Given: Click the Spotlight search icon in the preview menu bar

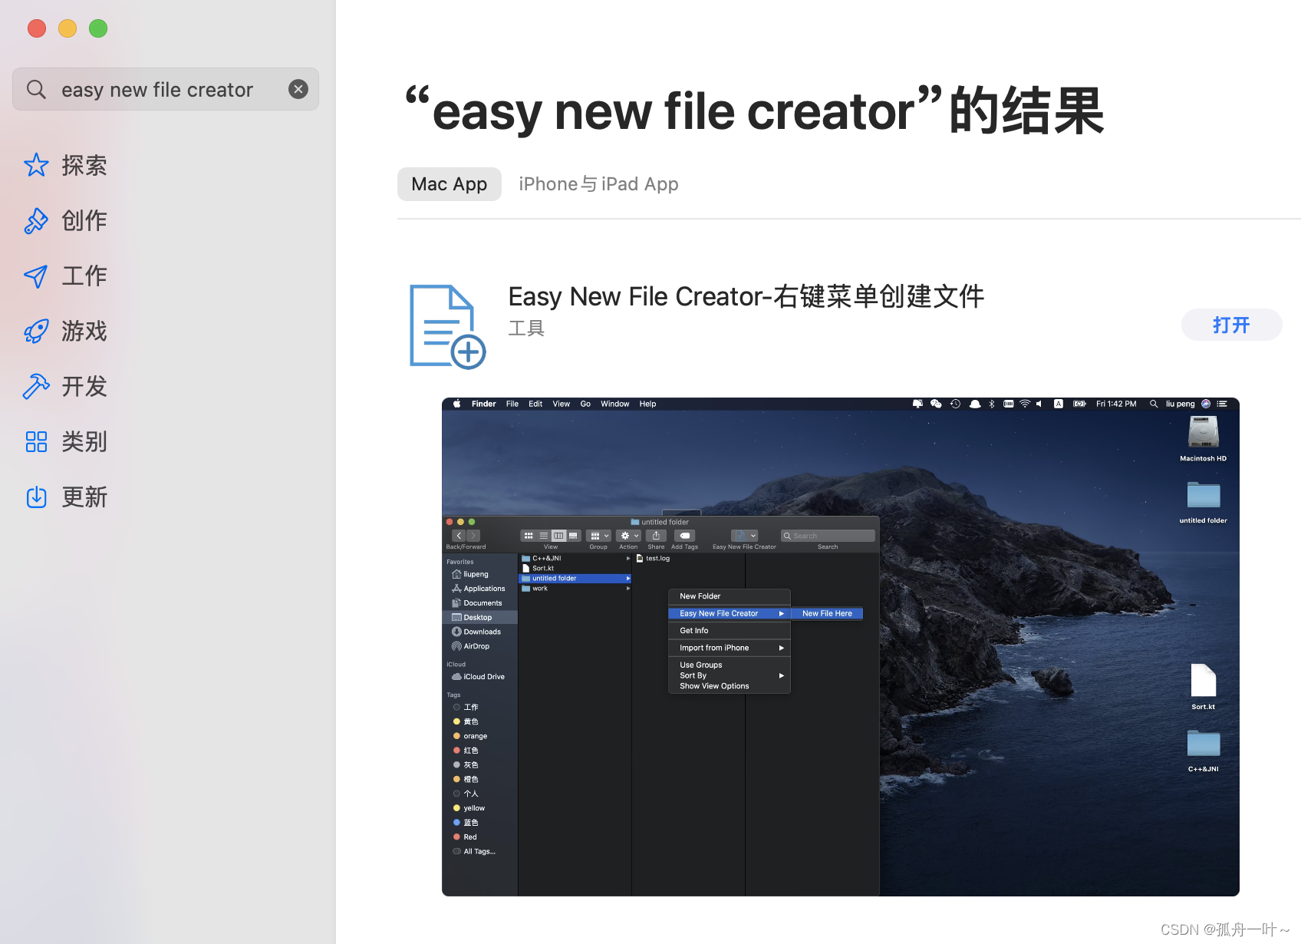Looking at the screenshot, I should coord(1153,404).
